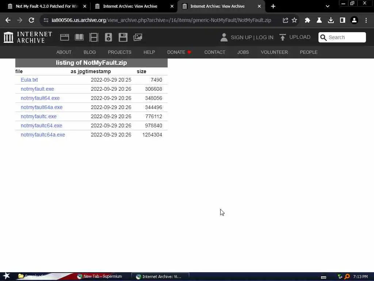Click the 7:13 PM clock
The height and width of the screenshot is (281, 374).
(360, 277)
